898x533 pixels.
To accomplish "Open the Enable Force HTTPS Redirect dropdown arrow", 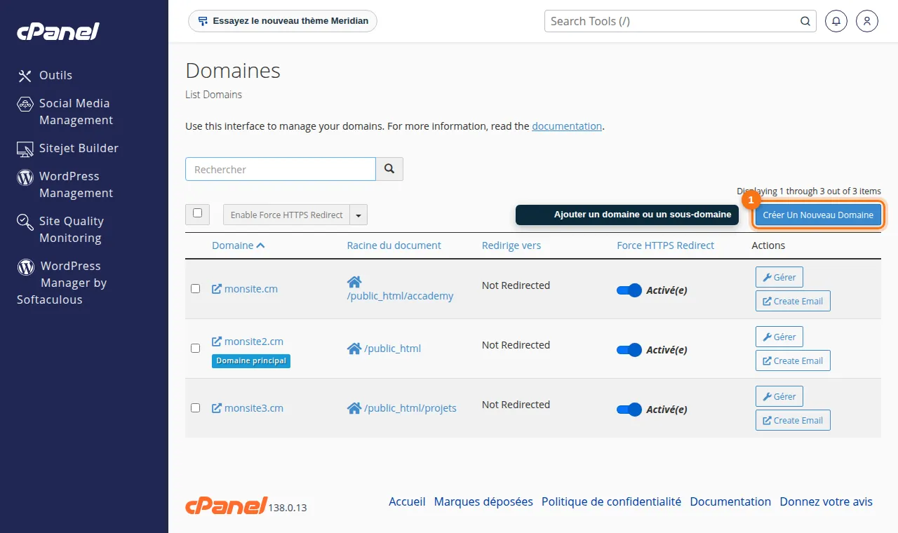I will click(358, 215).
